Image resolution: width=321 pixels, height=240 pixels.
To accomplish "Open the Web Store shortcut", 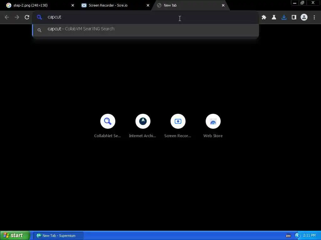I will coord(213,126).
